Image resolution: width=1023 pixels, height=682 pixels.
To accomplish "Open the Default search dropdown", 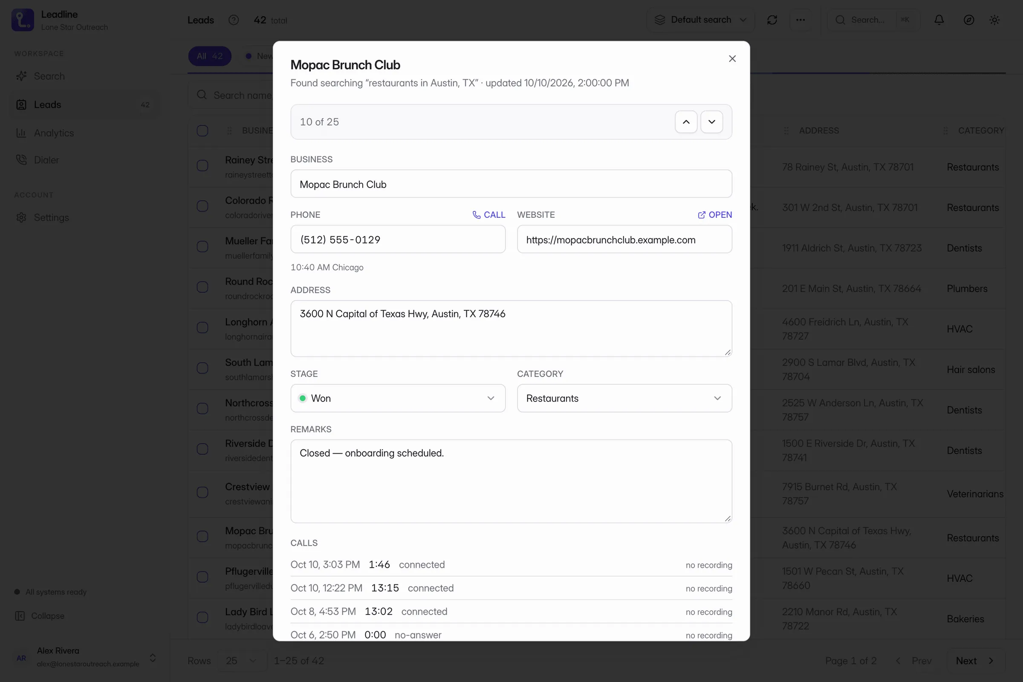I will point(700,20).
